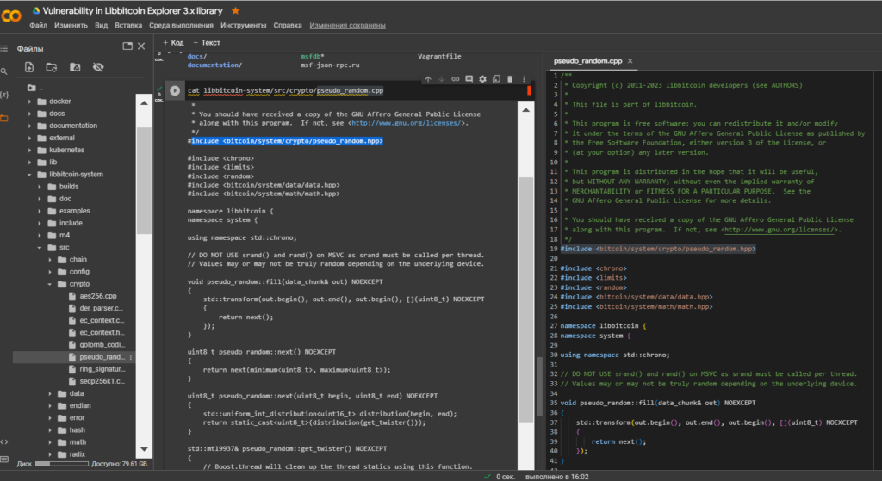Move cell up arrow icon
This screenshot has width=882, height=481.
tap(428, 79)
